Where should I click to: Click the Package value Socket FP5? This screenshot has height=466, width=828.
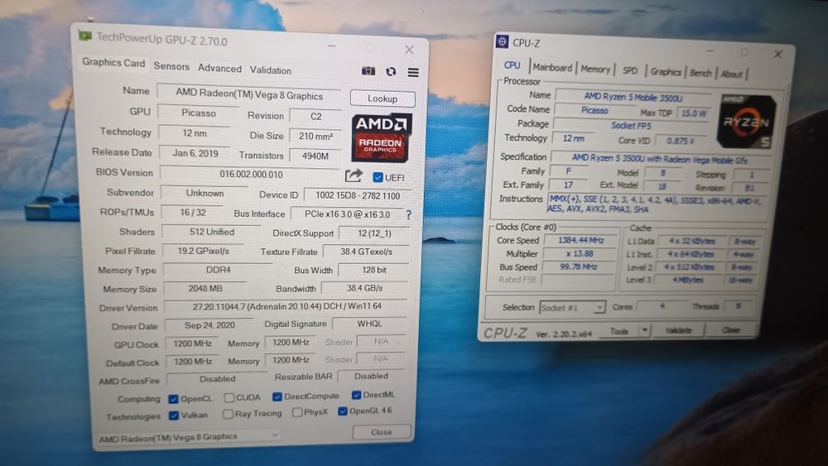[x=631, y=126]
